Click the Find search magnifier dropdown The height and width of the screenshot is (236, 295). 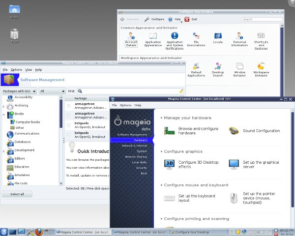[x=80, y=91]
